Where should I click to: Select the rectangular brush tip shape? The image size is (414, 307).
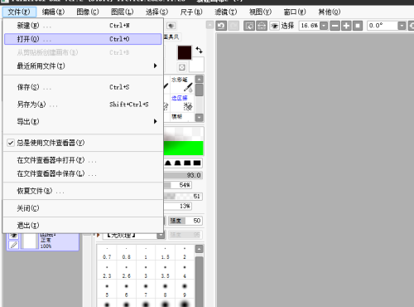click(x=197, y=163)
